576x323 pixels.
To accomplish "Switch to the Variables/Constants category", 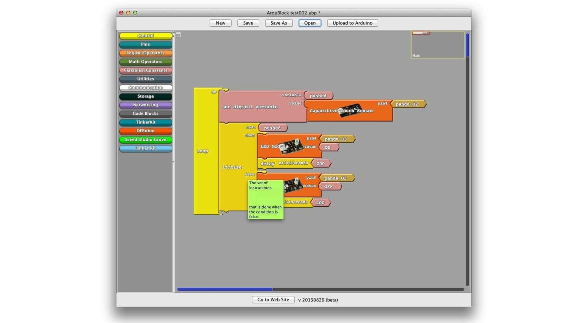I will pyautogui.click(x=146, y=71).
